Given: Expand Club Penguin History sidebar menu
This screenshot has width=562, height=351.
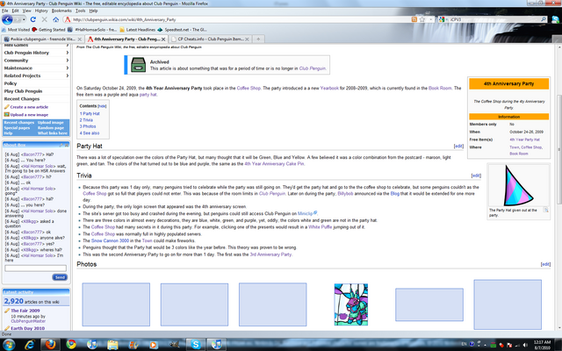Looking at the screenshot, I should pos(36,53).
